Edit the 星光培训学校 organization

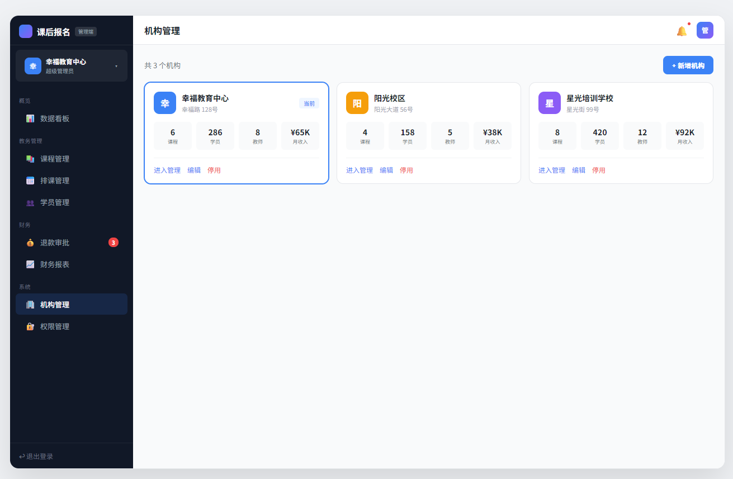579,170
